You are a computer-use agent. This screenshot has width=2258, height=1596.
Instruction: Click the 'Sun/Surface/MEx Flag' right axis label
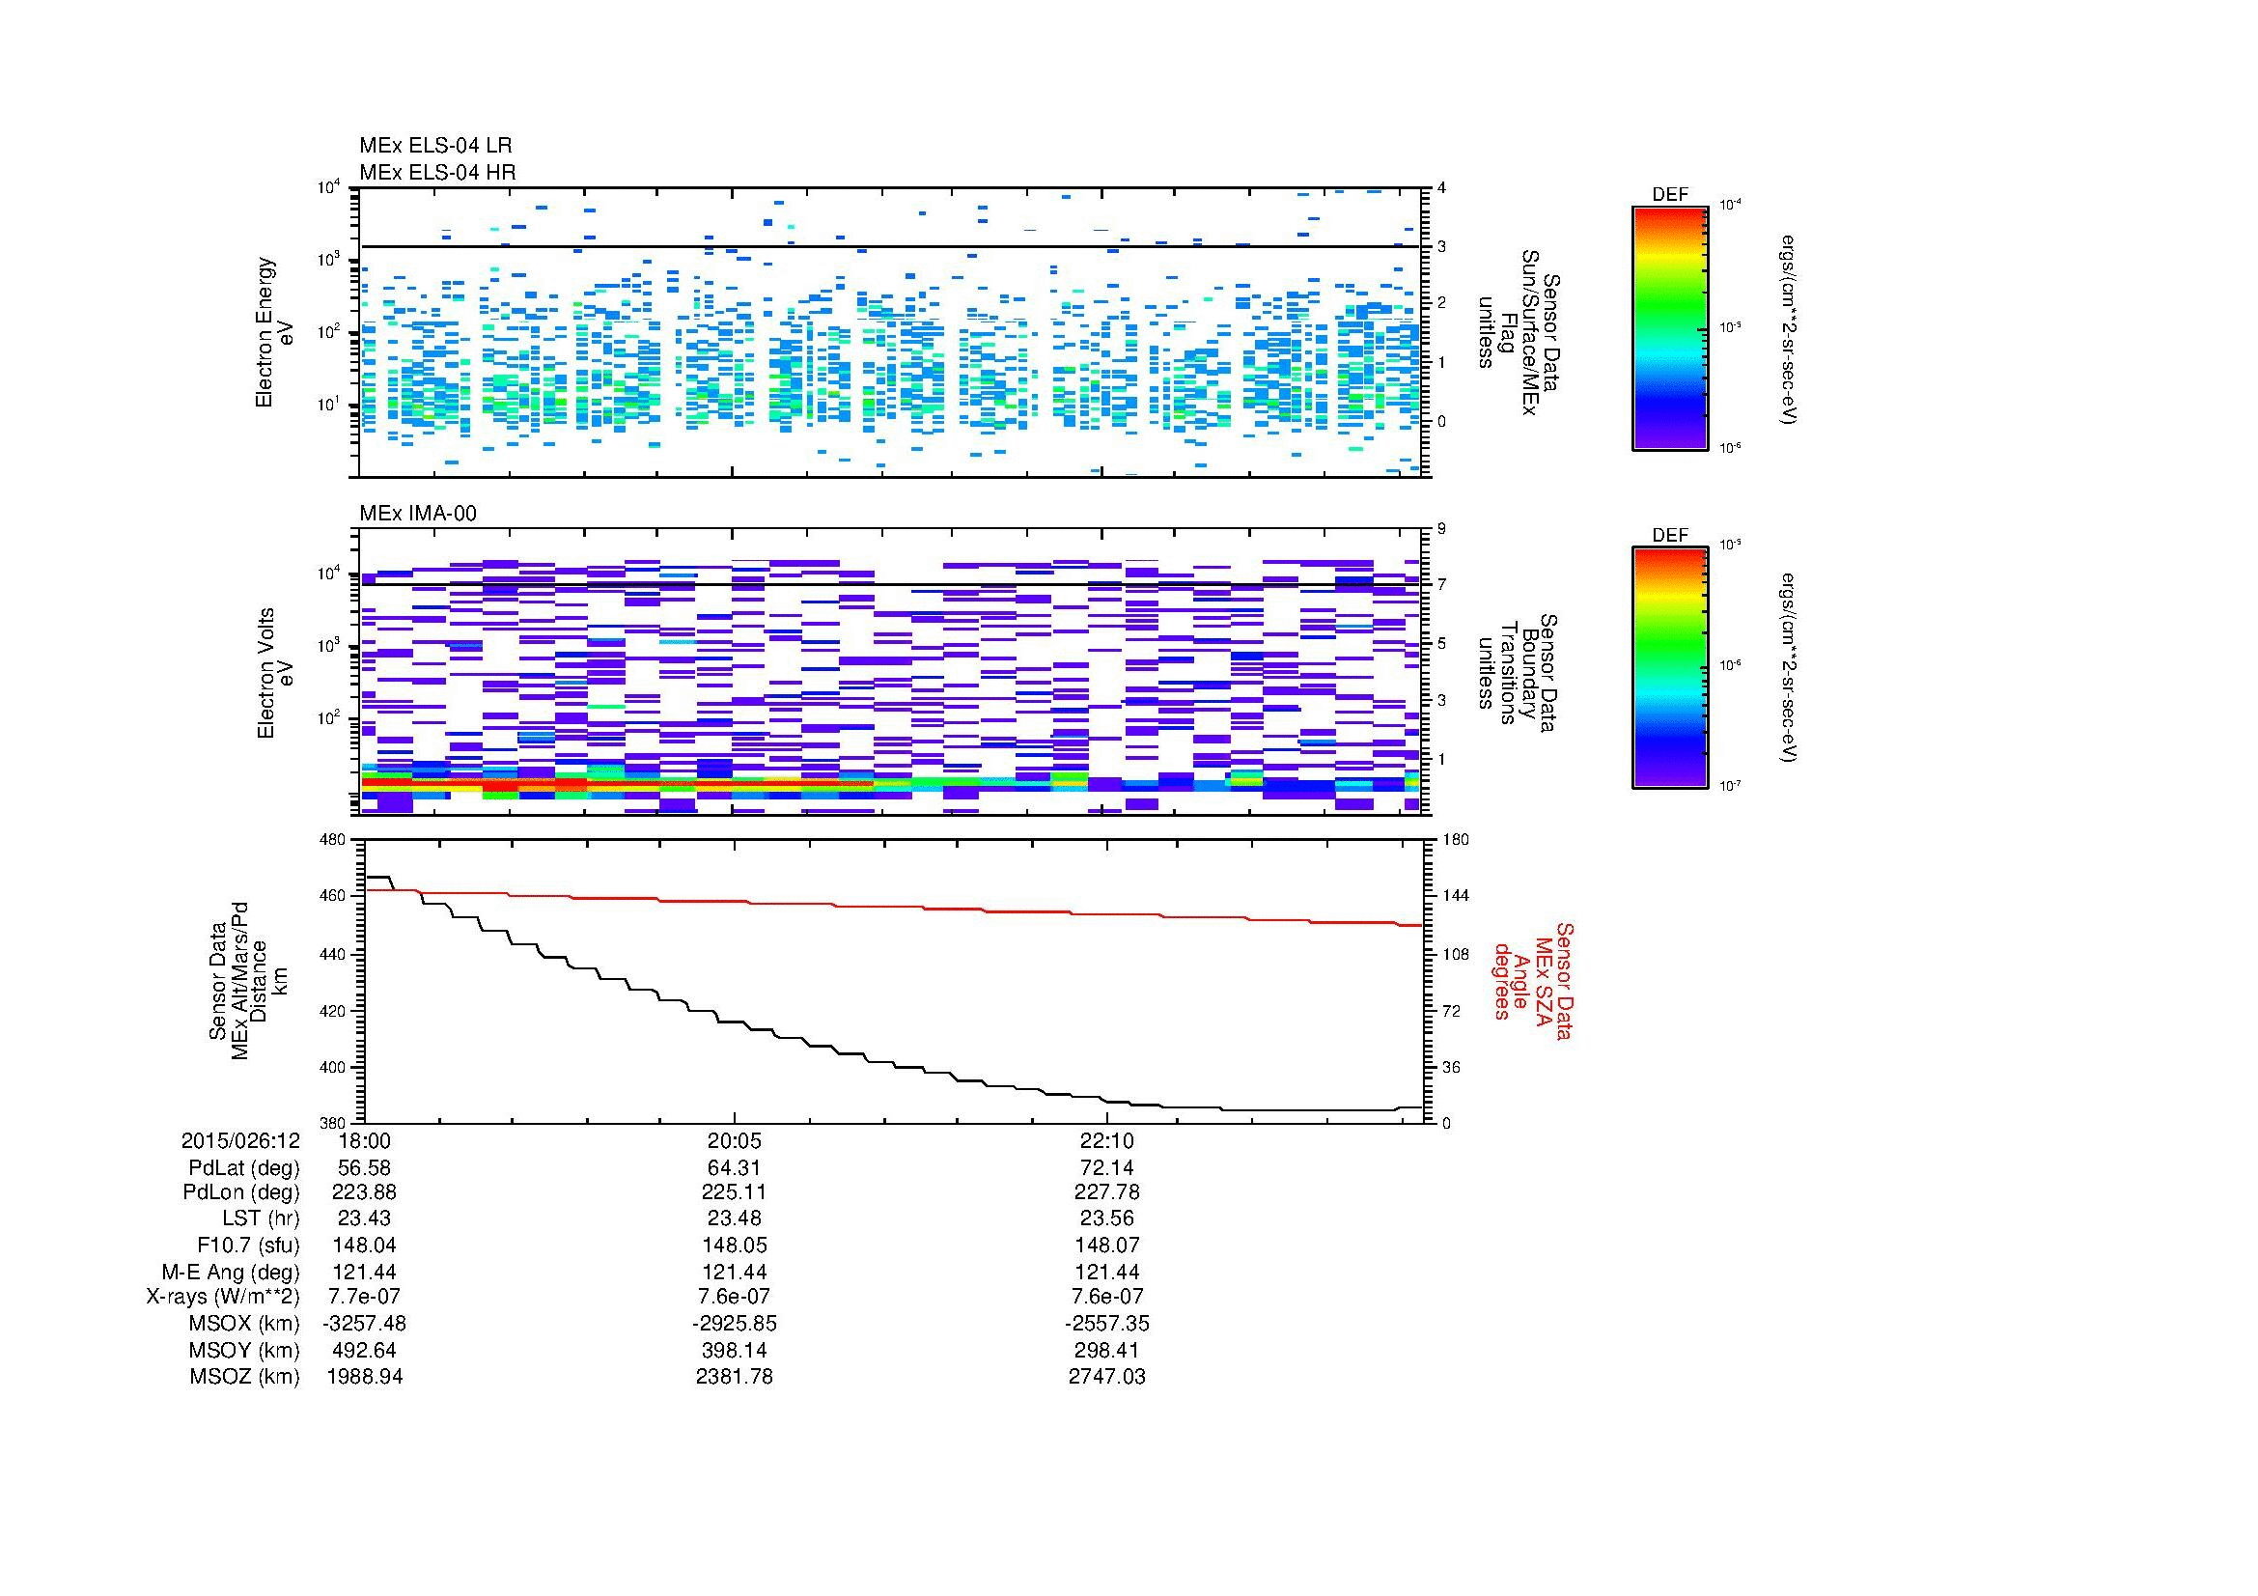point(1519,332)
